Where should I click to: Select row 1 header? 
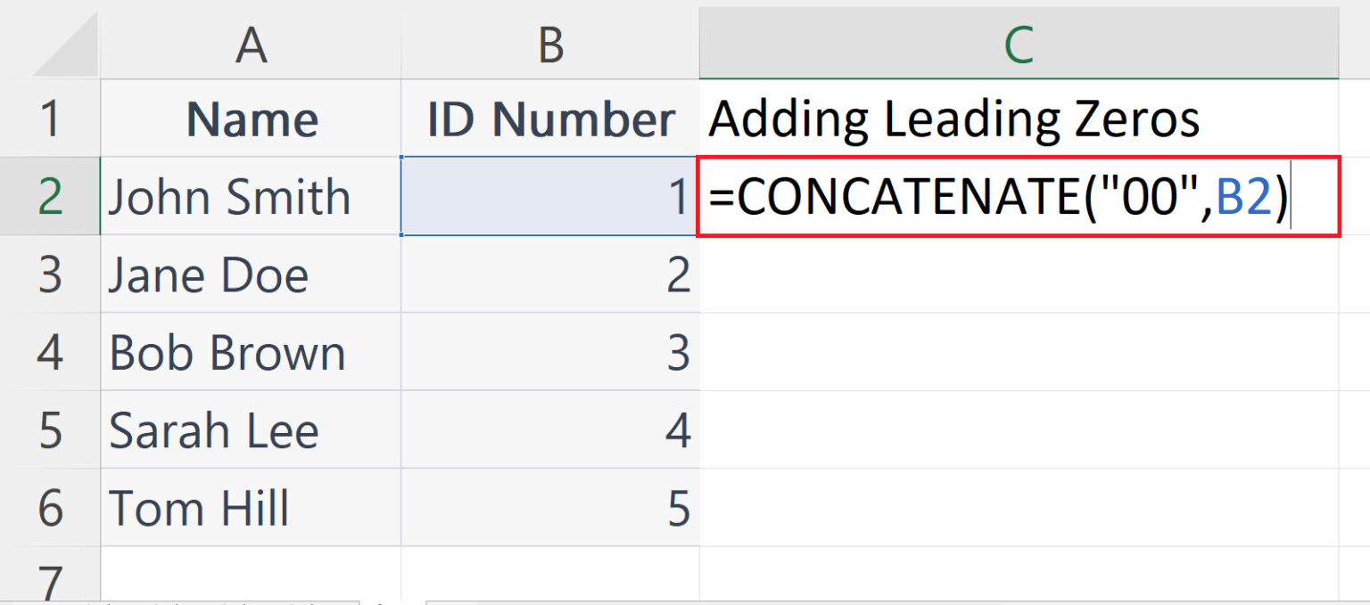[49, 118]
